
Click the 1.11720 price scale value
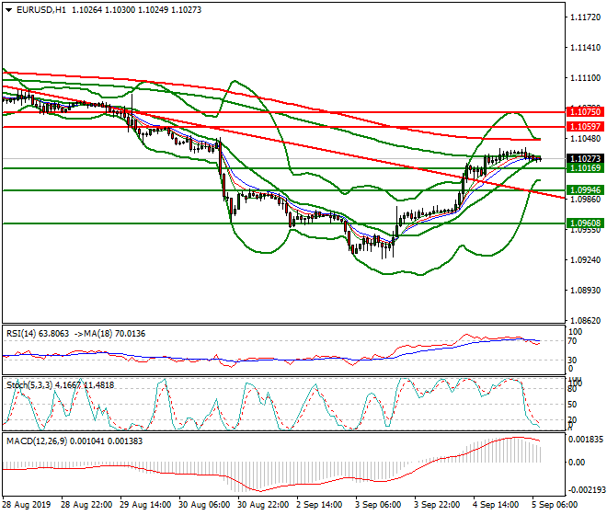(586, 17)
